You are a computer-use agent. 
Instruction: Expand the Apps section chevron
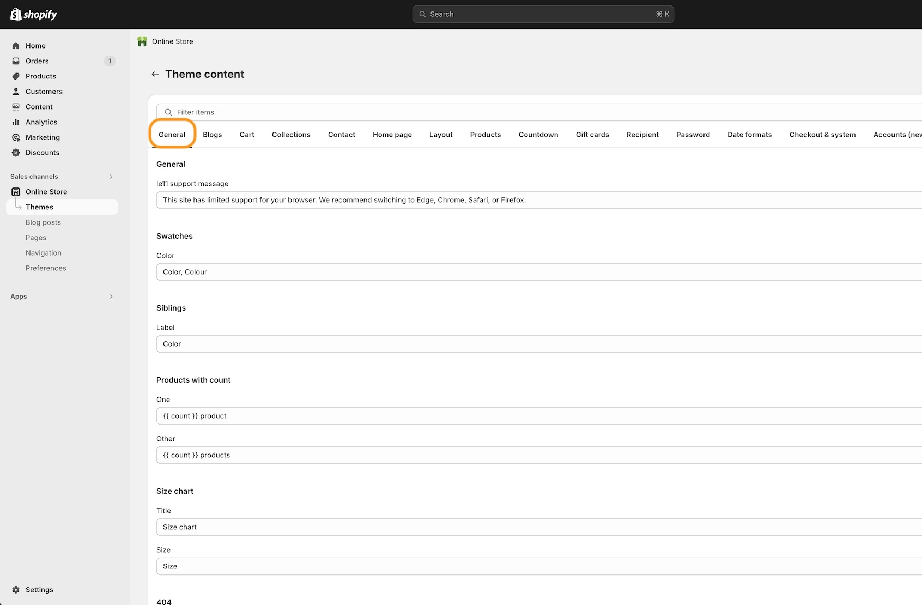coord(111,297)
